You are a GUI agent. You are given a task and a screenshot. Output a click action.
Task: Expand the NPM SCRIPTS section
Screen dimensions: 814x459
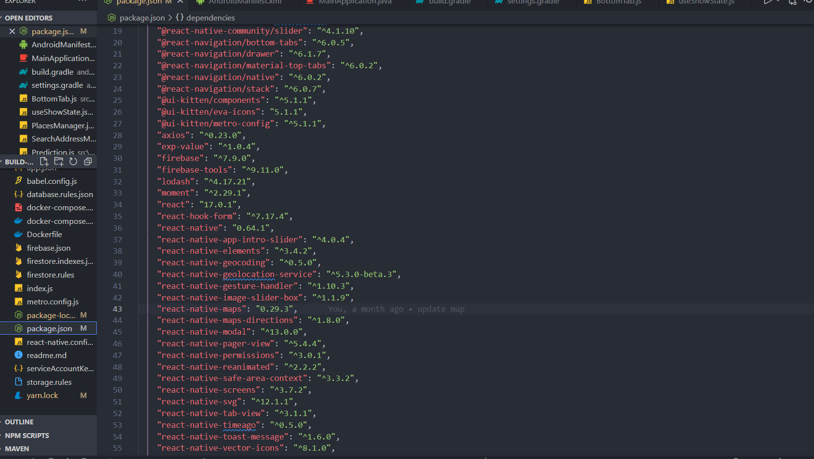pos(27,435)
